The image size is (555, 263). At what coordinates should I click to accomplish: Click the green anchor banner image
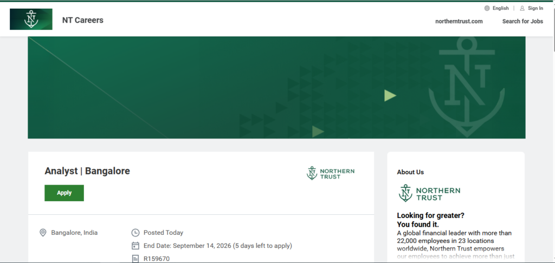(x=276, y=87)
